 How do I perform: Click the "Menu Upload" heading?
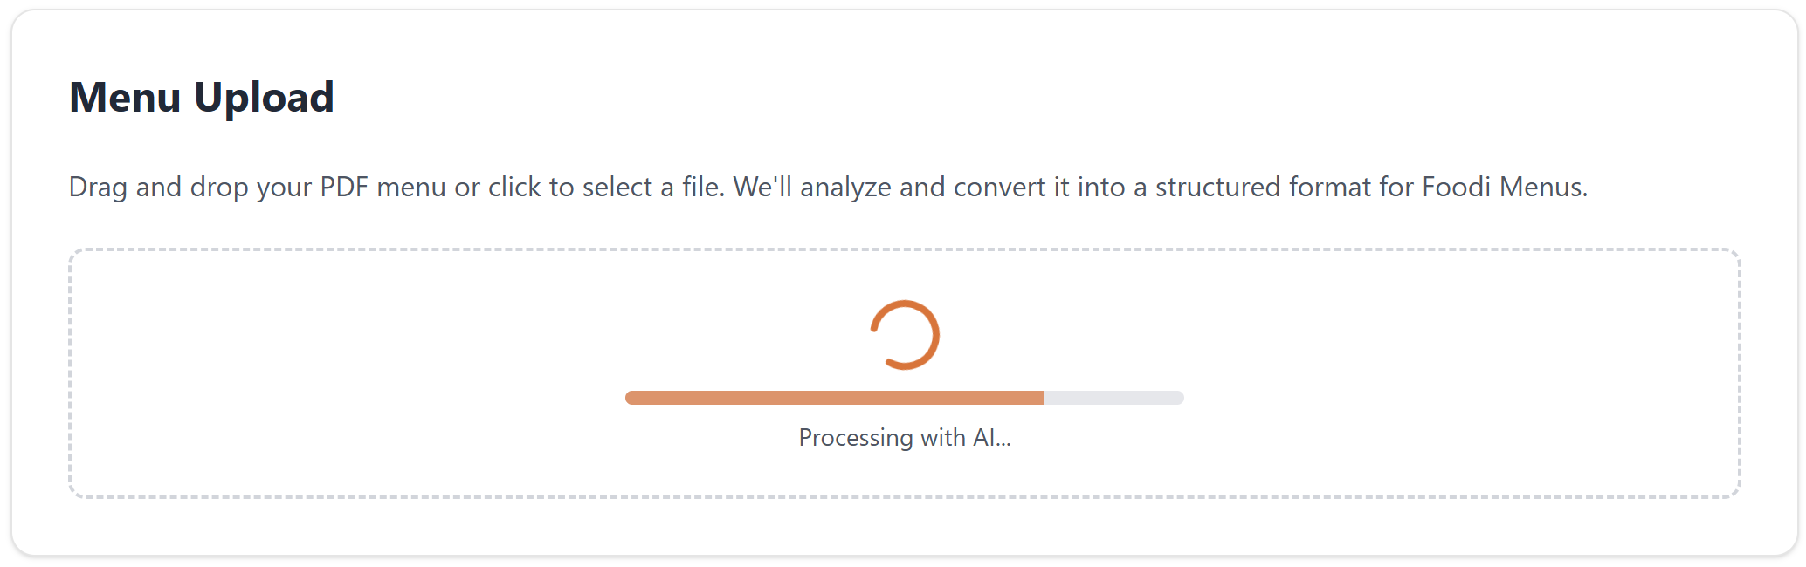[x=202, y=97]
